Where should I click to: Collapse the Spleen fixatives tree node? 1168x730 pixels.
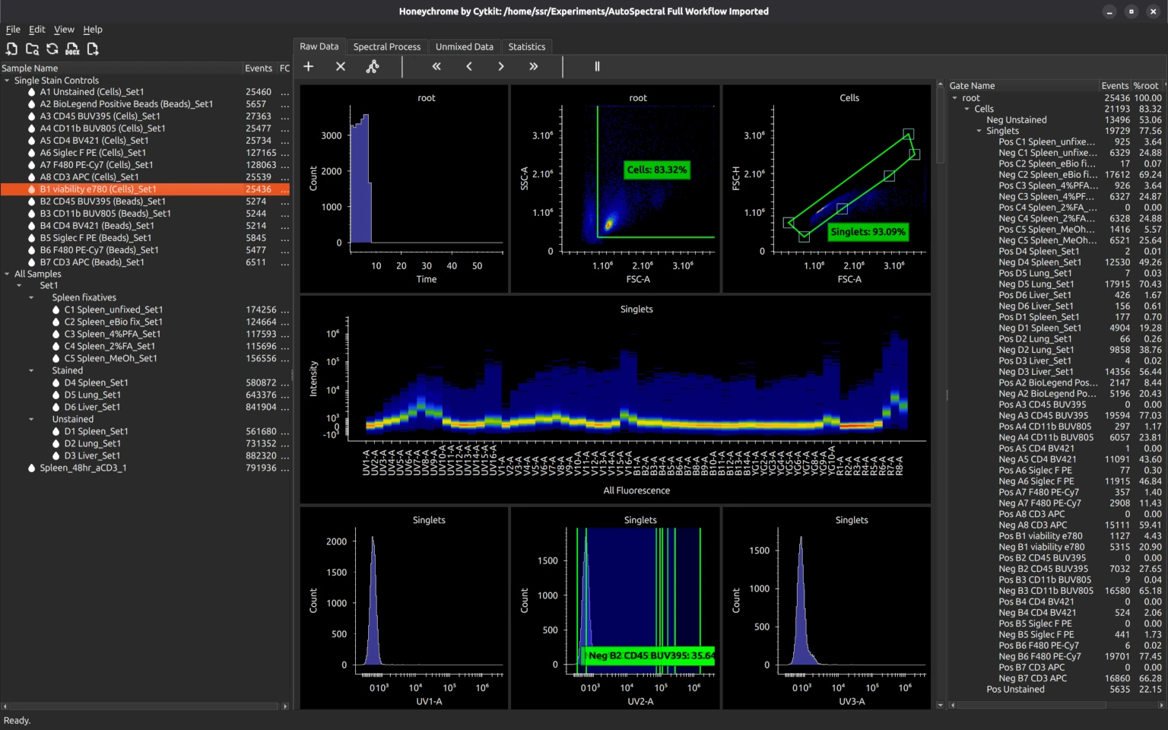point(31,298)
